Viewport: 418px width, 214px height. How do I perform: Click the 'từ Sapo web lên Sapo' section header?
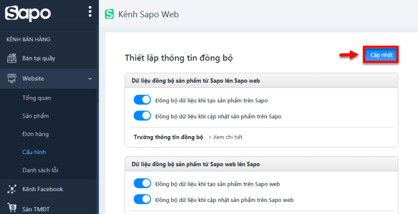point(261,164)
